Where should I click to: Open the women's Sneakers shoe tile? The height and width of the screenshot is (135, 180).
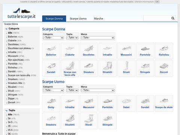click(x=88, y=68)
